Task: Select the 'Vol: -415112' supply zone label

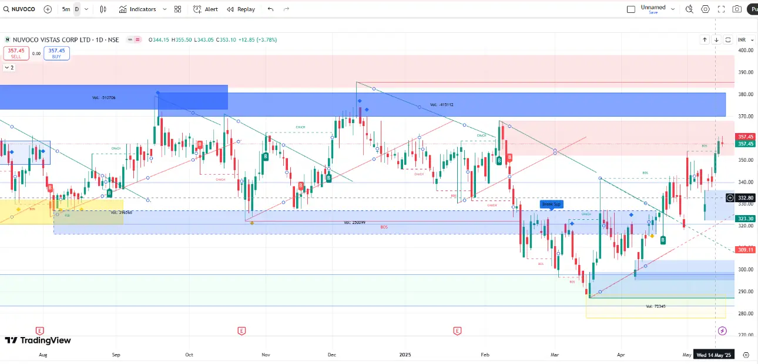Action: pos(442,105)
